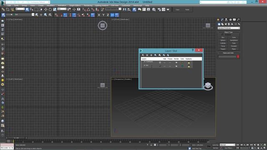The width and height of the screenshot is (267, 150).
Task: Select the Select and Link tool
Action: pos(3,10)
